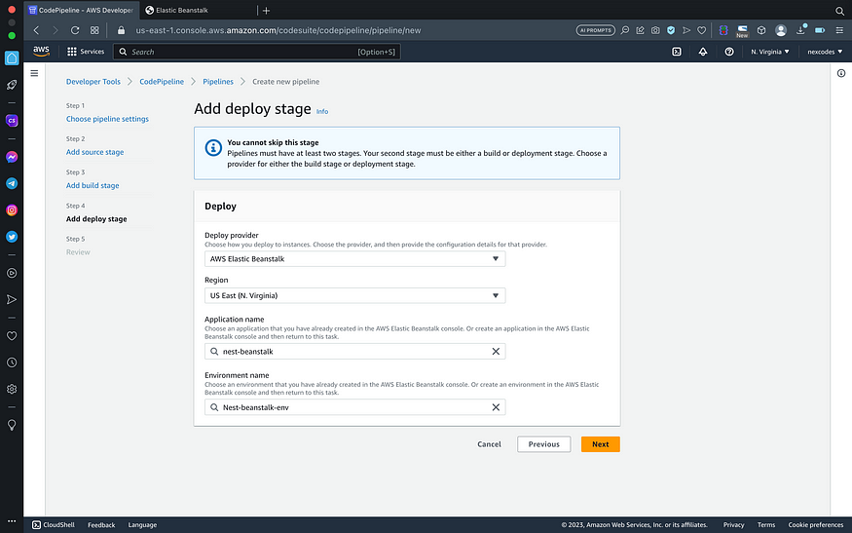The height and width of the screenshot is (533, 852).
Task: Open the sidebar history clock icon
Action: point(12,362)
